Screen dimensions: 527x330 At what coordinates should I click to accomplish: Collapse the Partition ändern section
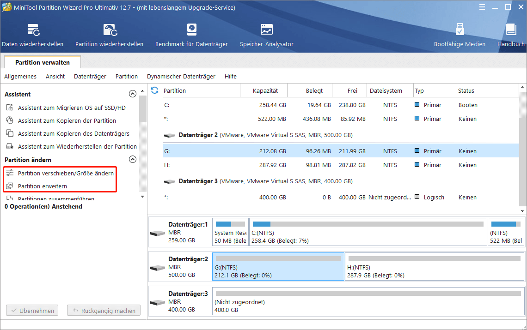[133, 159]
